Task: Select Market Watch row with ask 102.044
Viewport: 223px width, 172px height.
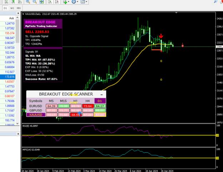Action: [x=8, y=52]
